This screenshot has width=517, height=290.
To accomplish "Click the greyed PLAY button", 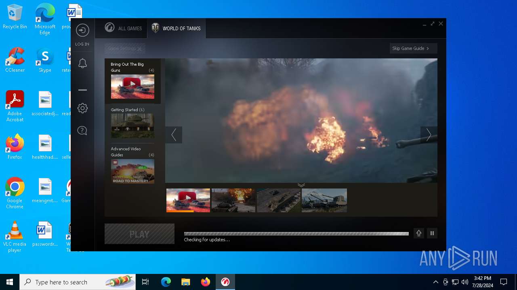I will pos(139,234).
